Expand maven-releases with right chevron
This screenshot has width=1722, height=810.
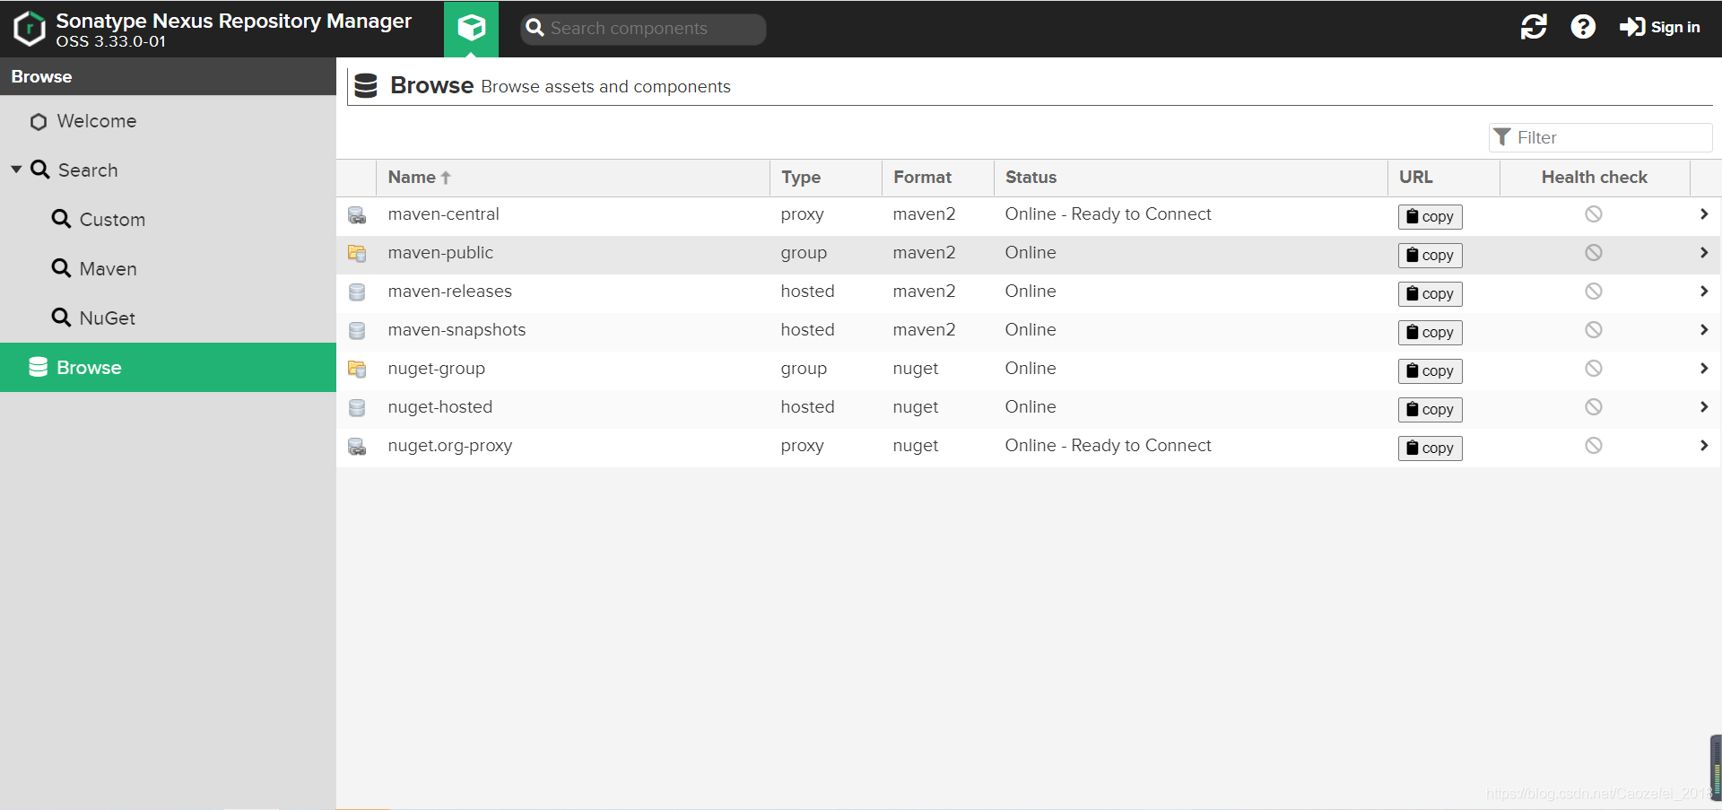pos(1704,292)
